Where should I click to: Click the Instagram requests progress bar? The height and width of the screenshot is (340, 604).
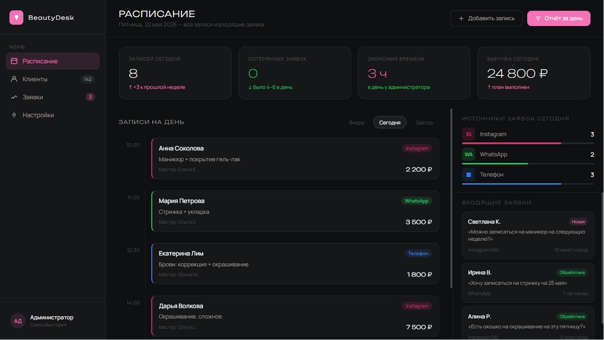click(528, 143)
